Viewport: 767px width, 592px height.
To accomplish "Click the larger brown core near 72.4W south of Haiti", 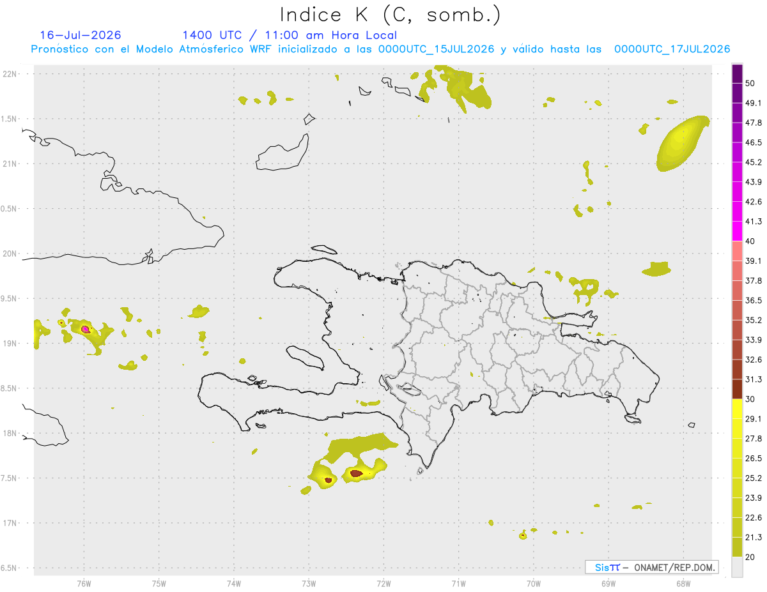I will pyautogui.click(x=356, y=473).
